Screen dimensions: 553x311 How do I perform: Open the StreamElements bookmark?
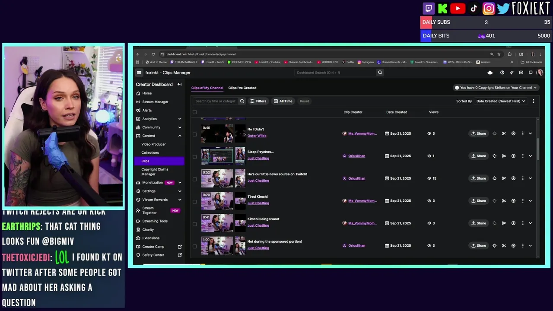(392, 62)
